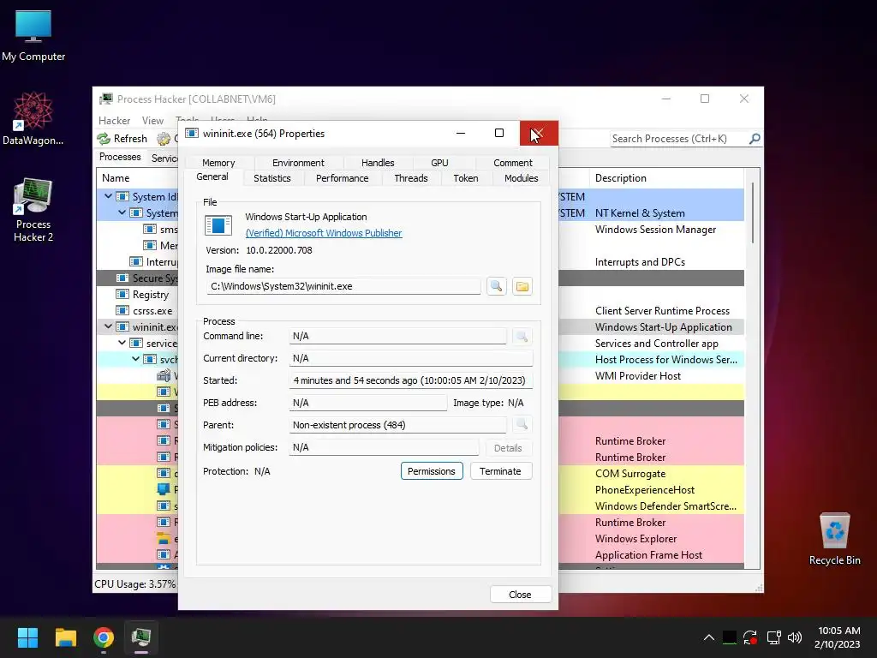This screenshot has height=658, width=877.
Task: Select the Windows Explorer description row
Action: click(636, 539)
